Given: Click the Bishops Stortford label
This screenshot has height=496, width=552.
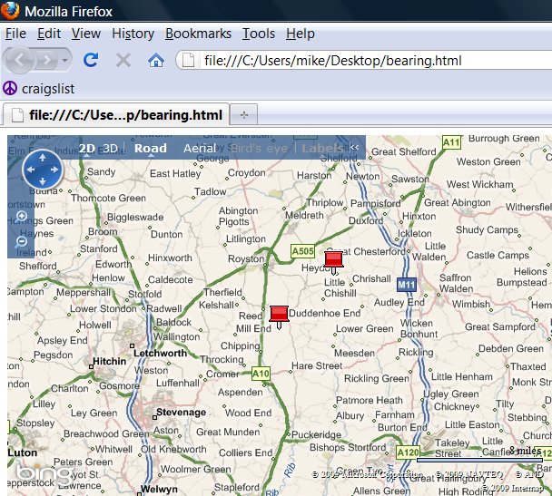Looking at the screenshot, I should pyautogui.click(x=348, y=447).
